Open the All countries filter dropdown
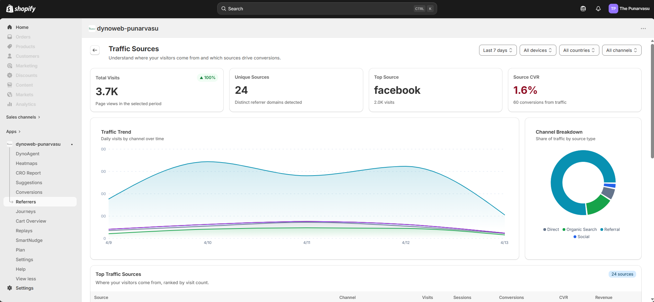This screenshot has height=302, width=654. coord(579,50)
